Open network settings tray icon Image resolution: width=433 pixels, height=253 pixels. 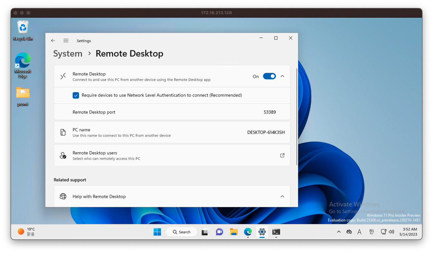tap(383, 232)
